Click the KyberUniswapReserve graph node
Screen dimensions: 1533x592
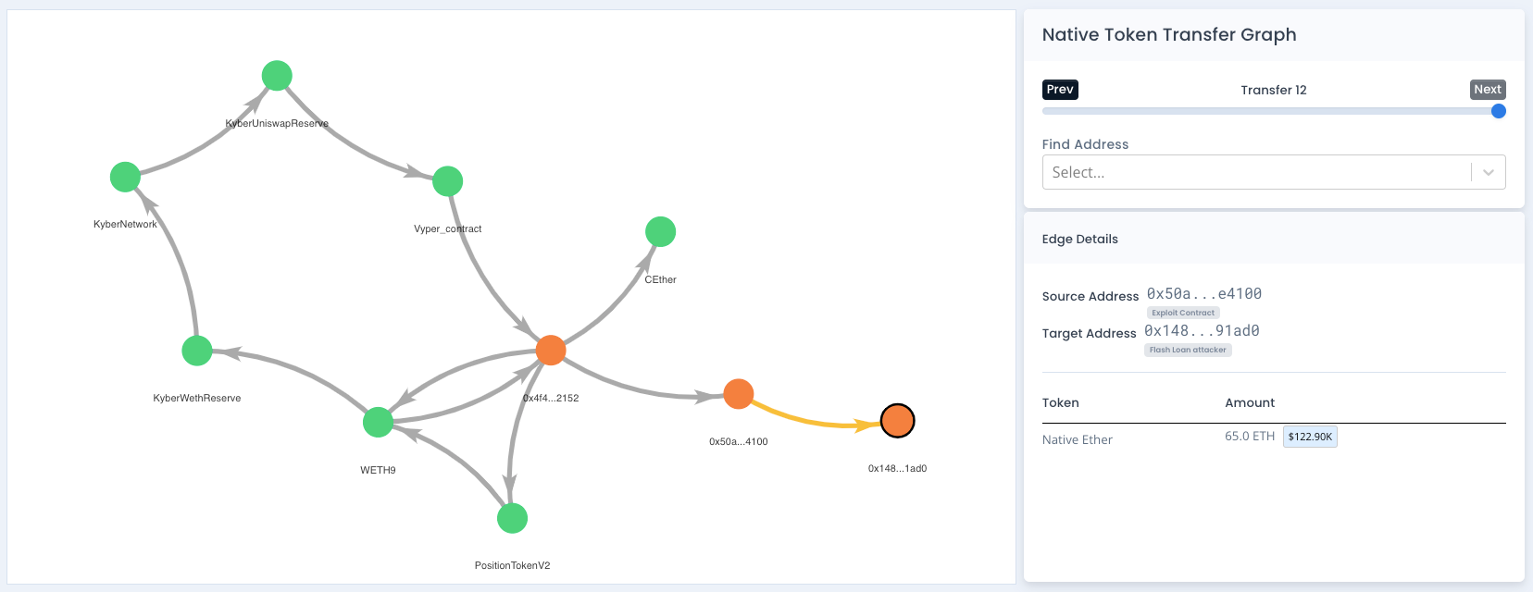[277, 76]
